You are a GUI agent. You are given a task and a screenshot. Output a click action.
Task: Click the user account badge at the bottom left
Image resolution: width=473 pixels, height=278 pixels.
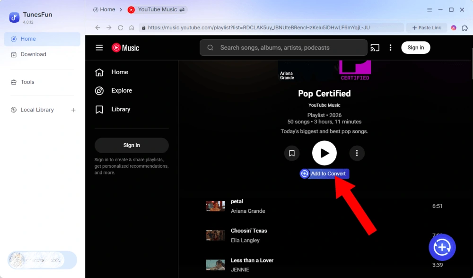[x=42, y=260]
